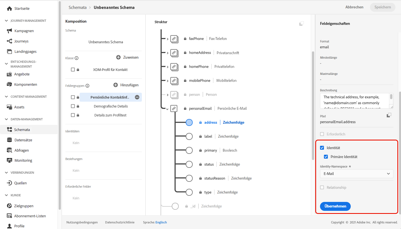Screen dimensions: 401x229
Task: Open Schemata in the navigation menu
Action: 22,130
